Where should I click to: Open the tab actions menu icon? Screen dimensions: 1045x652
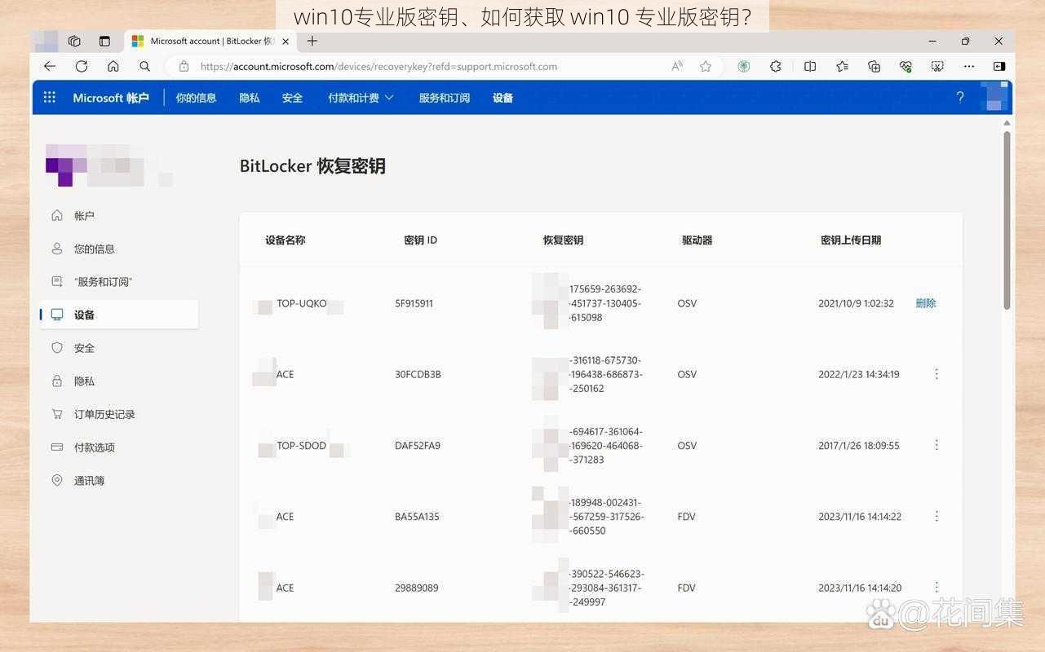pyautogui.click(x=104, y=41)
